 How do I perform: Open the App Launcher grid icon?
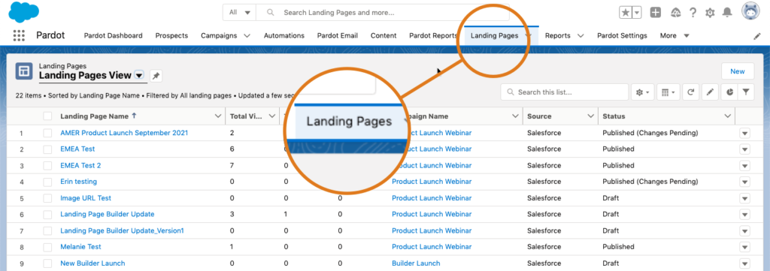point(19,35)
